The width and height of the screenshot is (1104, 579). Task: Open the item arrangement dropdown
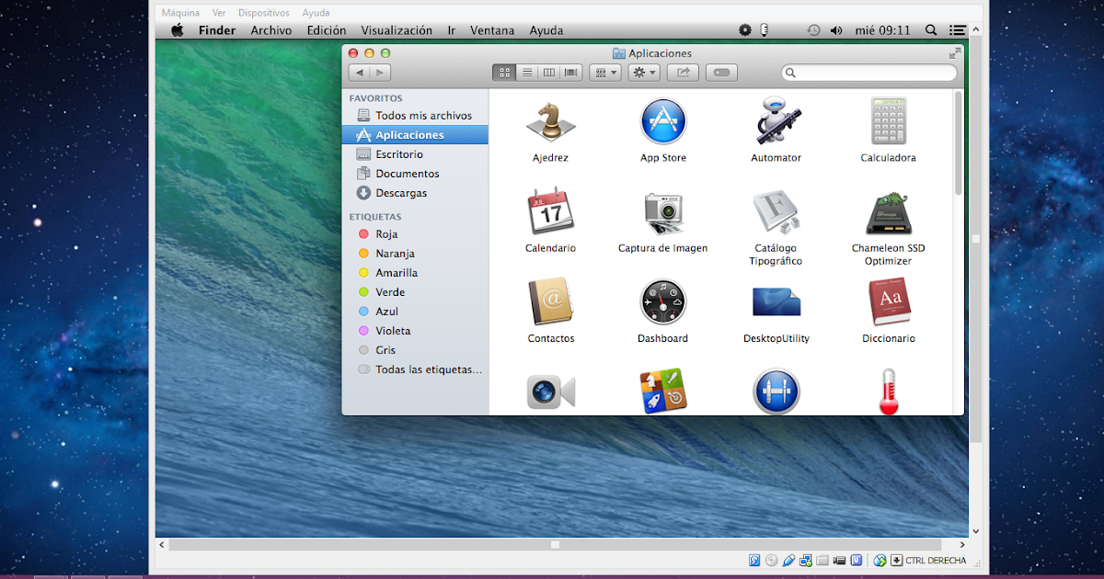pos(604,73)
